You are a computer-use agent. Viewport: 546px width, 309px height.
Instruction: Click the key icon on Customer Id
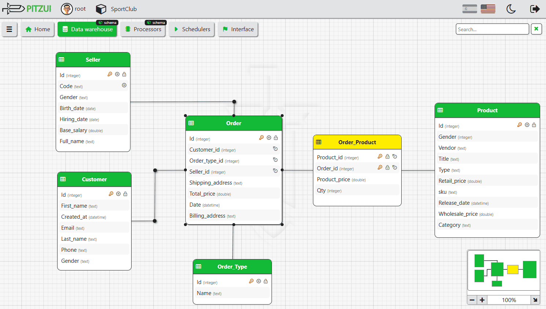coord(111,194)
